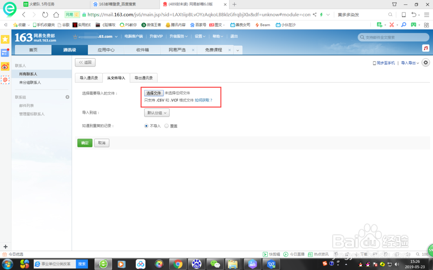Open the chevron dropdown beside 免费课程 tab

(x=237, y=50)
